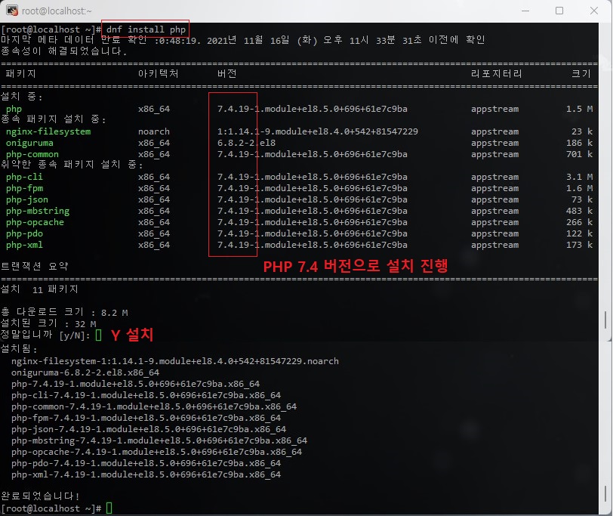Click 'appstream' repository in php row
The width and height of the screenshot is (613, 516).
coord(494,109)
